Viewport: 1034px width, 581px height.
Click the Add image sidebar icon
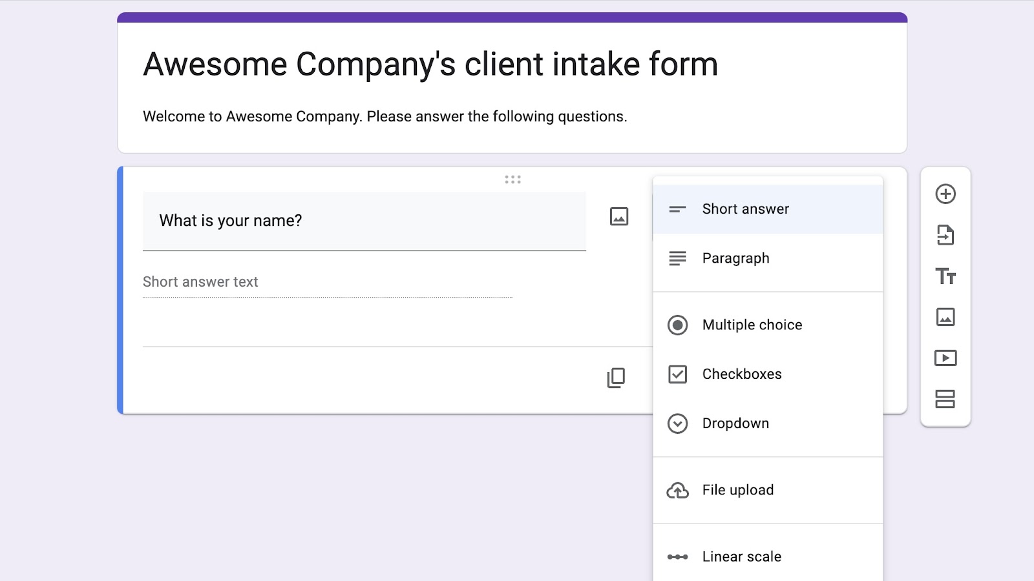click(945, 317)
